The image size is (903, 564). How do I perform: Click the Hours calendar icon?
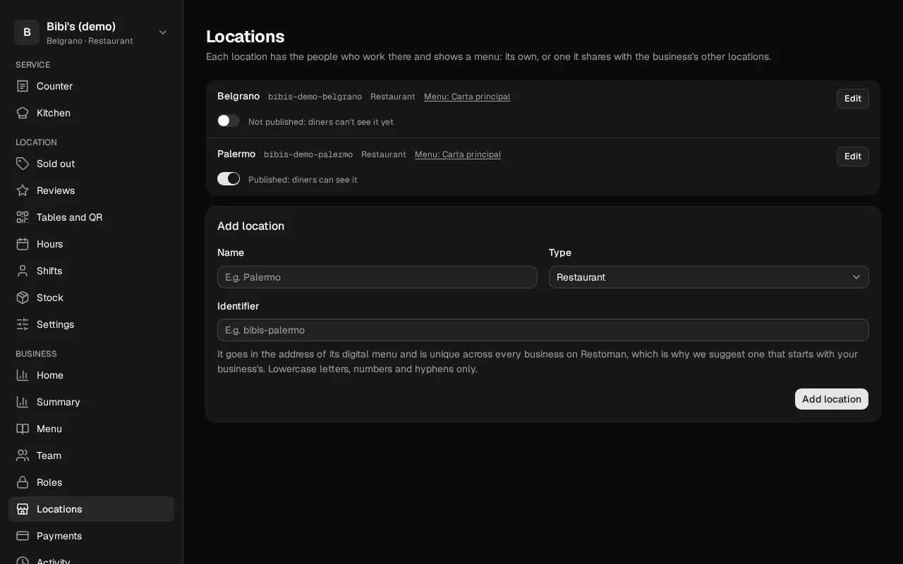pyautogui.click(x=23, y=244)
